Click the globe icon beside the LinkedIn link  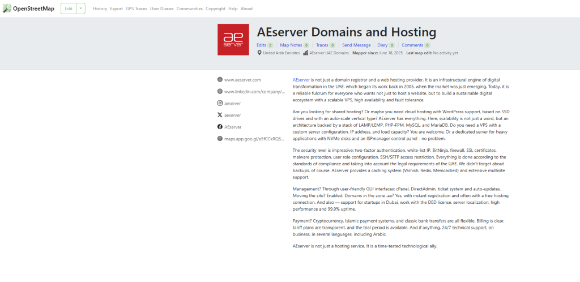click(x=220, y=91)
